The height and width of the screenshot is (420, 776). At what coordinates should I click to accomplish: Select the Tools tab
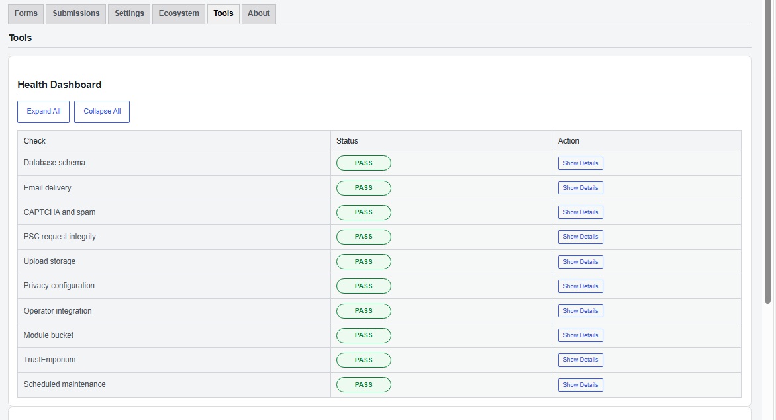223,14
